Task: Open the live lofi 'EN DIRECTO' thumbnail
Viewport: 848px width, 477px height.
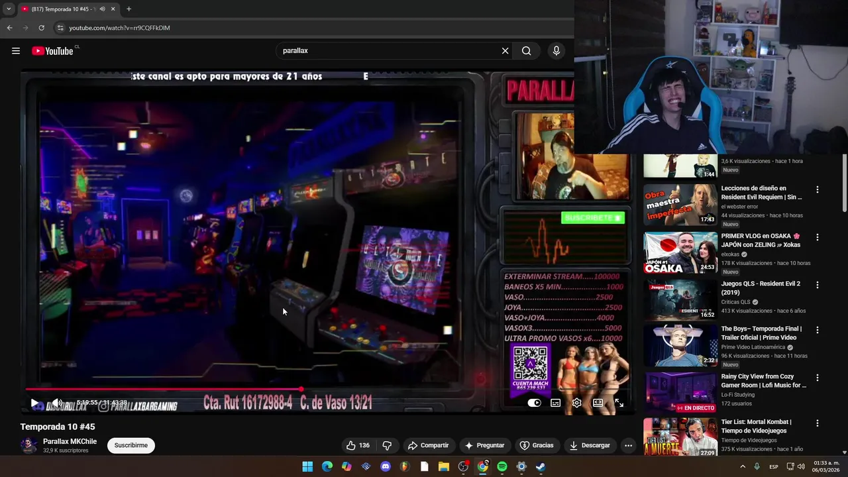Action: [680, 392]
